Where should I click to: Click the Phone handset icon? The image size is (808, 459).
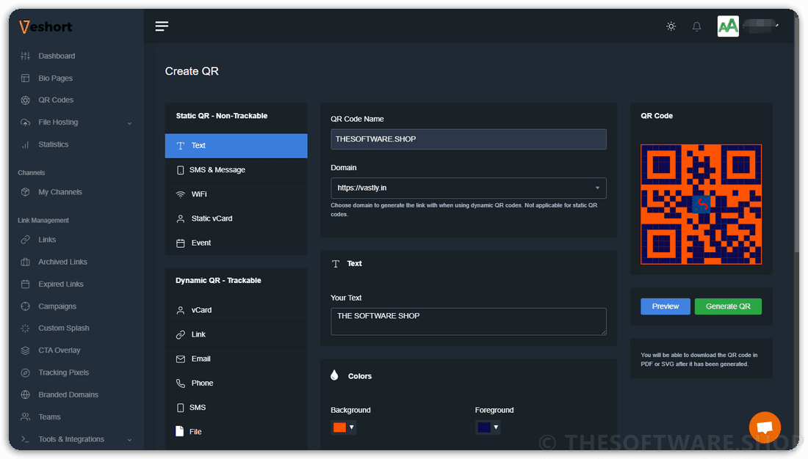coord(181,383)
